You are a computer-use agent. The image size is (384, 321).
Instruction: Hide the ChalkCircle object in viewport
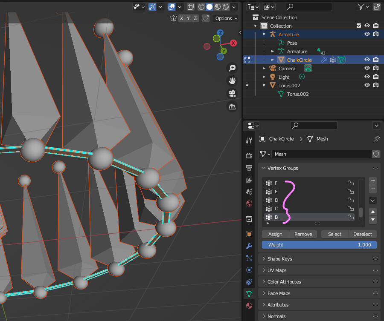click(x=367, y=60)
